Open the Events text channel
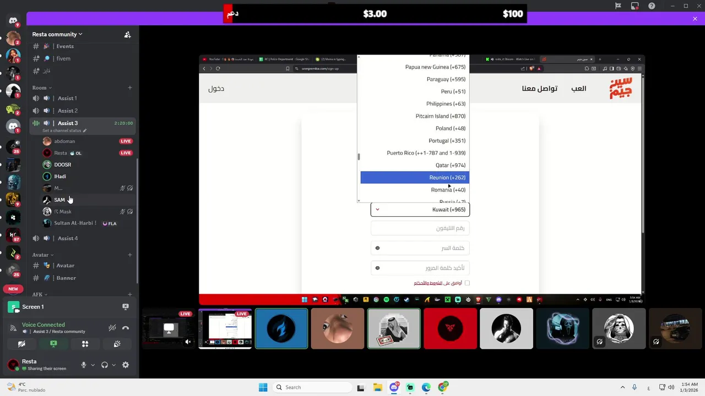Screen dimensions: 705x396 click(x=83, y=46)
